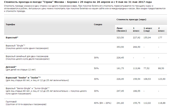The height and width of the screenshot is (107, 169).
Task: Click the Скидка column header
Action: pos(98,24)
